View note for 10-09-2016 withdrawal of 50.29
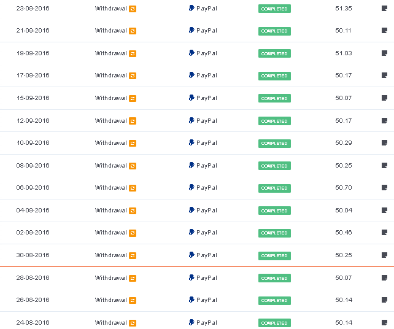The height and width of the screenshot is (329, 394). (x=384, y=143)
